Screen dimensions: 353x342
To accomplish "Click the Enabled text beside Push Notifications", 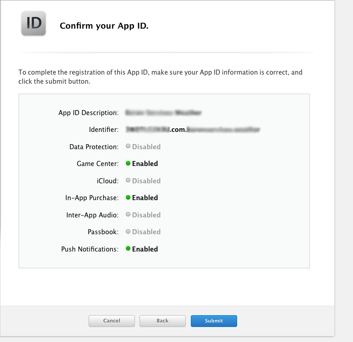I will click(145, 249).
